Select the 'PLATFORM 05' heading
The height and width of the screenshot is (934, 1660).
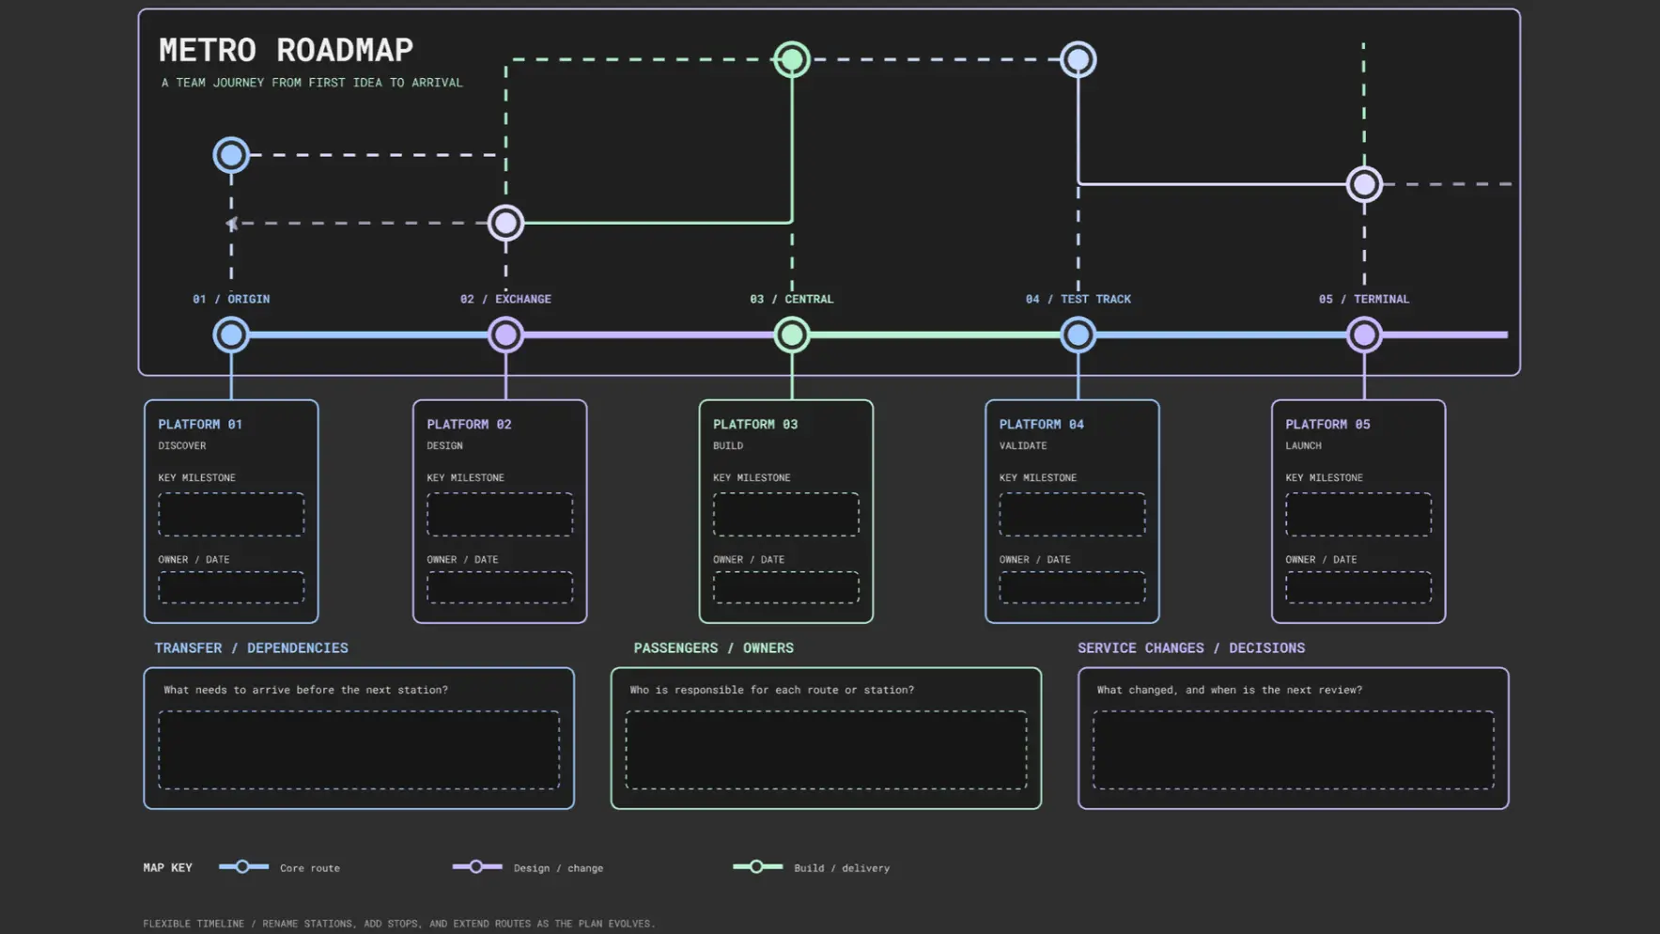pos(1327,425)
